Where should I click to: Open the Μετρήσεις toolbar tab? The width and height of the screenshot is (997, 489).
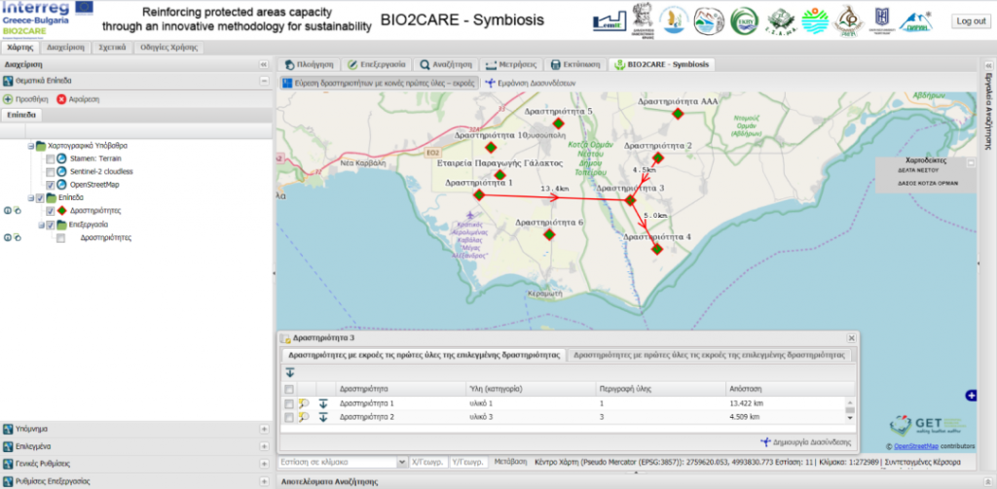510,64
